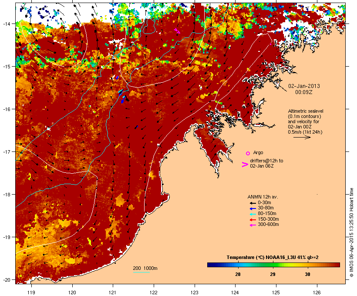The height and width of the screenshot is (296, 357).
Task: Click the '123' longitude axis label
Action: [195, 293]
